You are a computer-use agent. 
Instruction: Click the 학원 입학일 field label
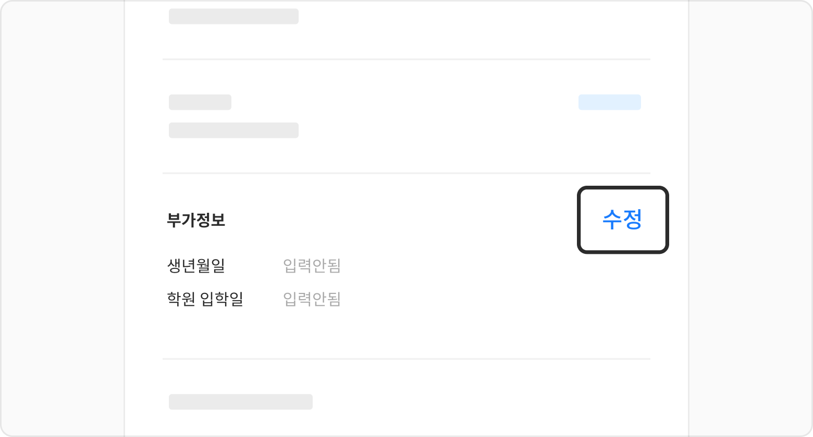[x=205, y=299]
